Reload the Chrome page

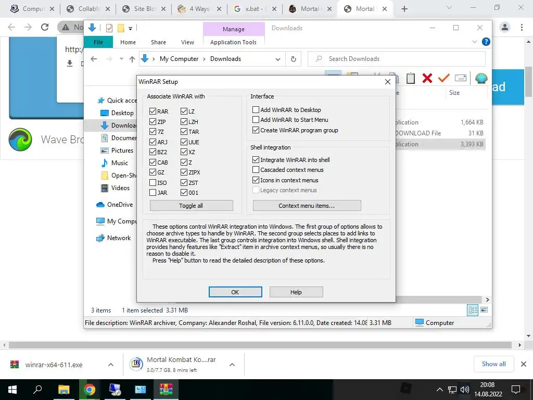[45, 27]
